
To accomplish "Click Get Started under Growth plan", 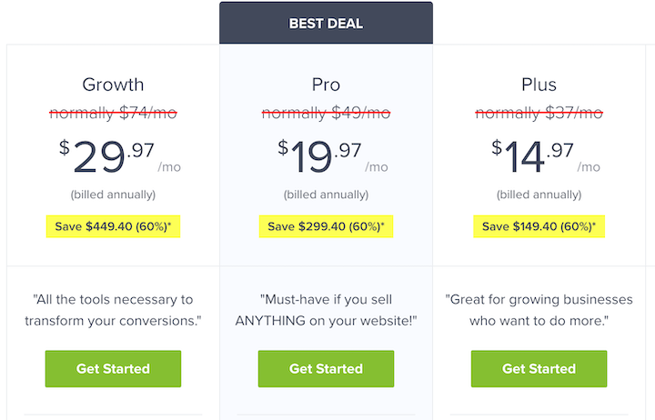I will (x=113, y=369).
